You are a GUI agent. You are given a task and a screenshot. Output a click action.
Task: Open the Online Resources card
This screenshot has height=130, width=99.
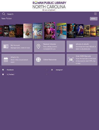49,60
